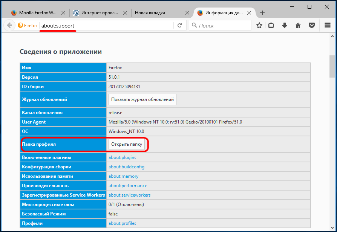Click the release channel value

115,113
